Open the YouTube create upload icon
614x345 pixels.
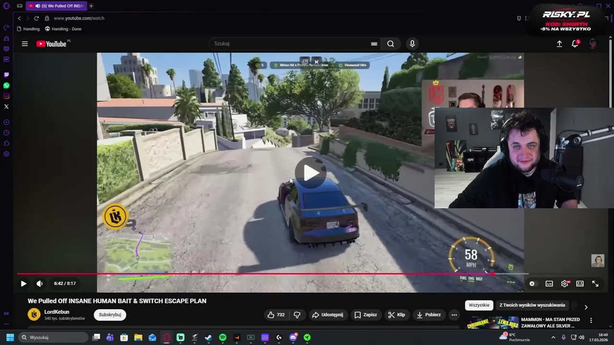pos(559,44)
